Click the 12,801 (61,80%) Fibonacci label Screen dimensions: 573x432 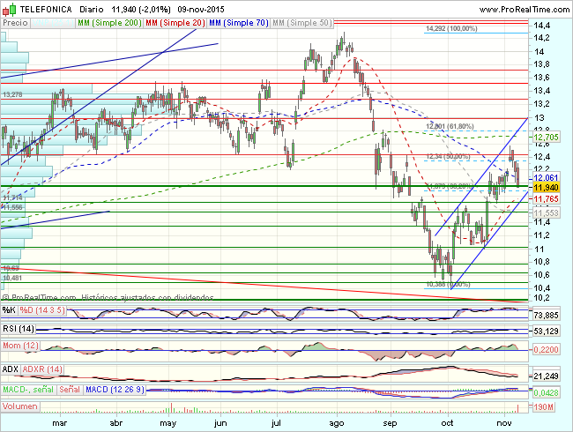coord(450,126)
